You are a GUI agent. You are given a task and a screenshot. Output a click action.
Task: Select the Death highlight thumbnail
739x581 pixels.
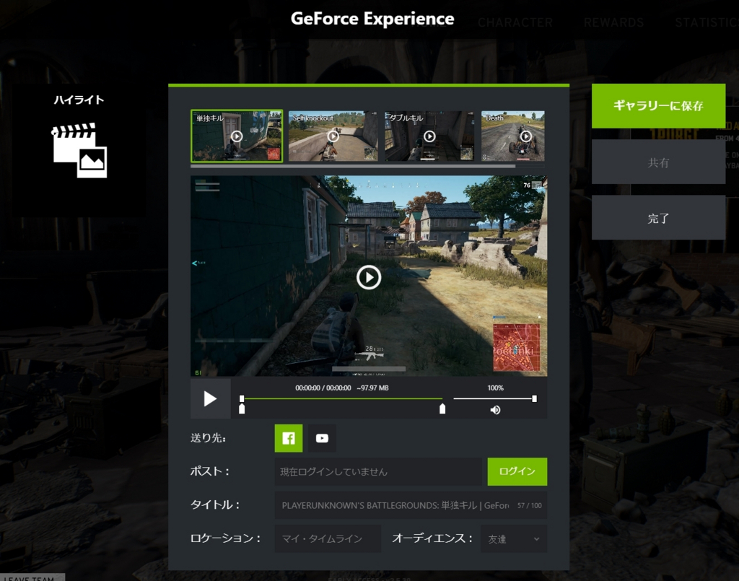coord(513,136)
